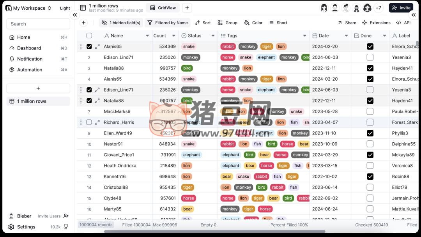421x237 pixels.
Task: Click the Short row-height icon
Action: 272,23
